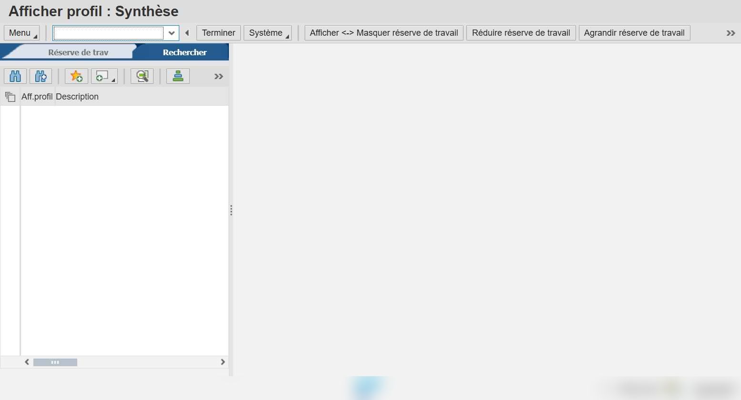Expand main toolbar overflow chevron
741x400 pixels.
coord(731,33)
